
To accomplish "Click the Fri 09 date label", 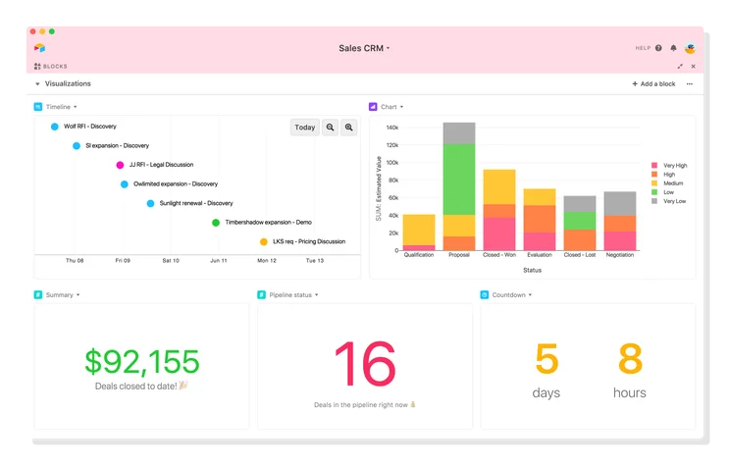I will [123, 261].
